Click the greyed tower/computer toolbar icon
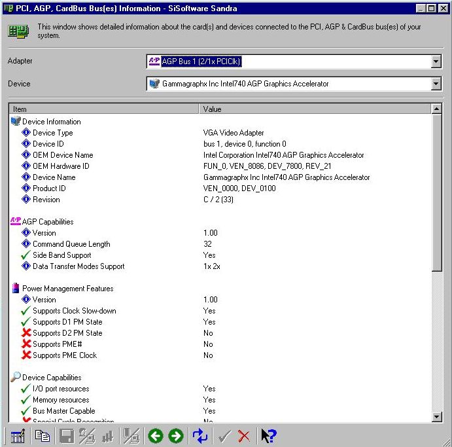Image resolution: width=452 pixels, height=447 pixels. click(131, 436)
